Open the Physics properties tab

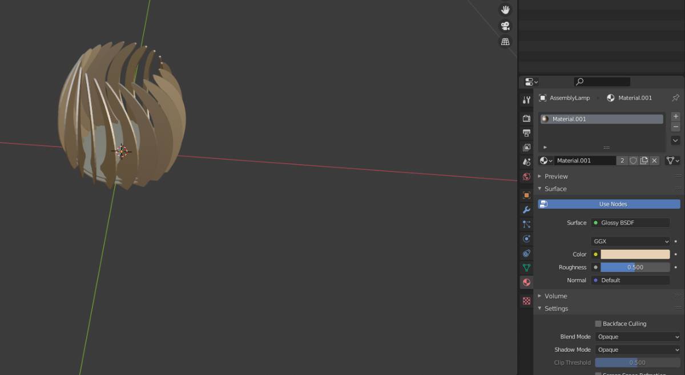[526, 239]
